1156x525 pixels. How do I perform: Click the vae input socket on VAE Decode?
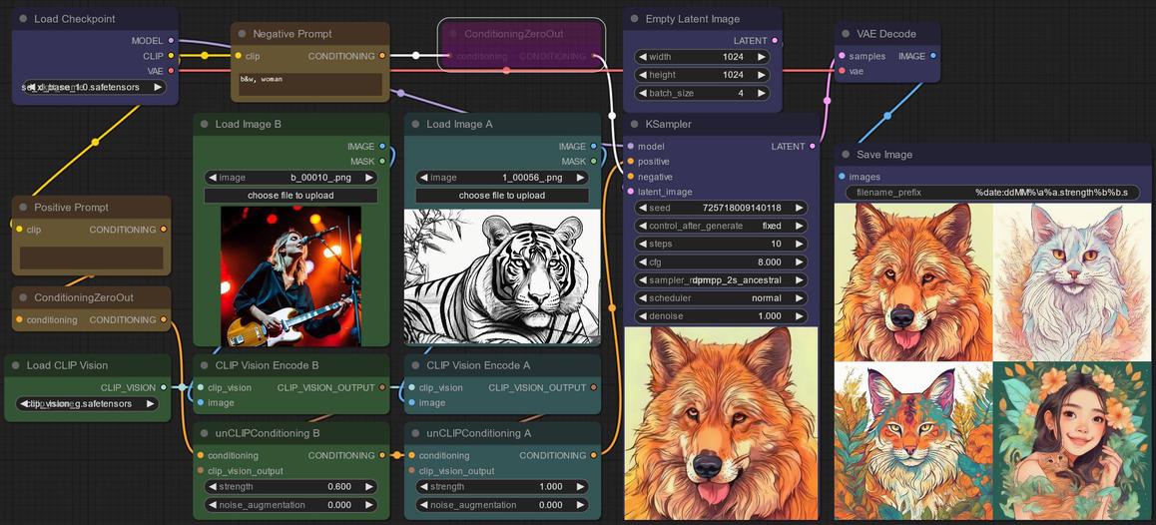click(842, 71)
